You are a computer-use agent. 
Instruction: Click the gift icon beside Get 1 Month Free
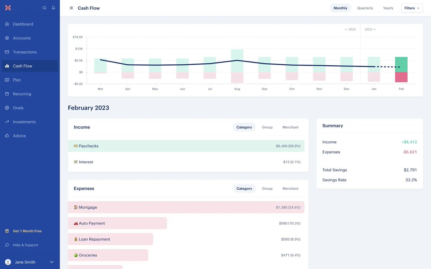click(7, 231)
